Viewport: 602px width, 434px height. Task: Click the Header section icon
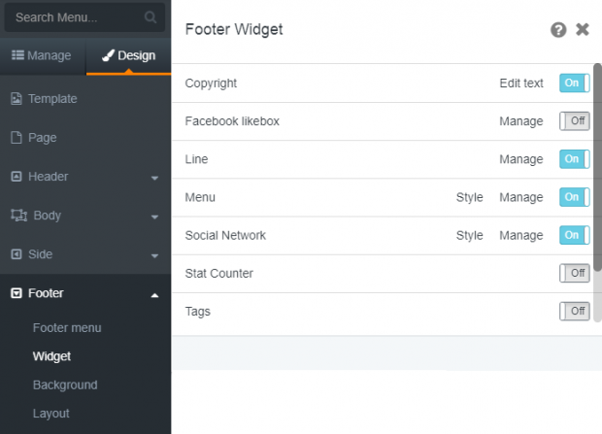[17, 177]
